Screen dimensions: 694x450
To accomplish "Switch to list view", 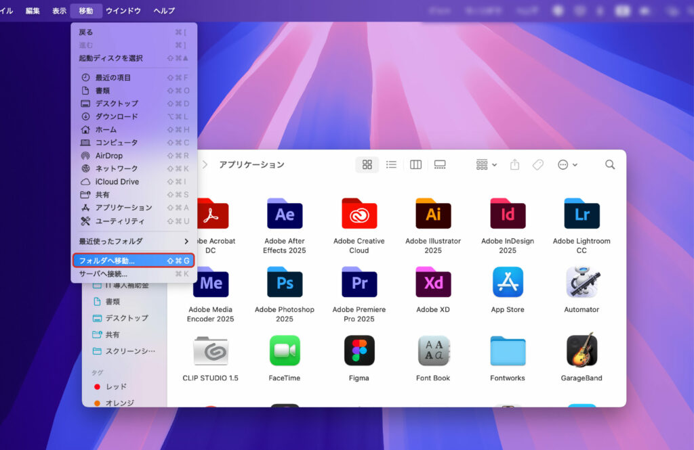I will click(x=391, y=164).
